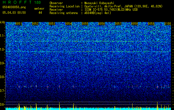
Task: Click the 0052 time marker
Action: click(35, 24)
